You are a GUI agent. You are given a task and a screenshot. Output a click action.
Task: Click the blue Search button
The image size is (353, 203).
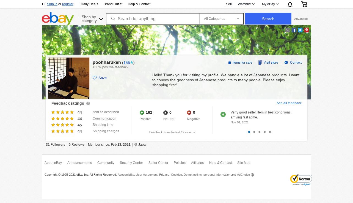coord(268,19)
